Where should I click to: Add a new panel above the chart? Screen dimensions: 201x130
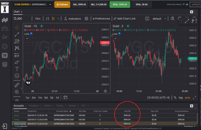click(192, 12)
